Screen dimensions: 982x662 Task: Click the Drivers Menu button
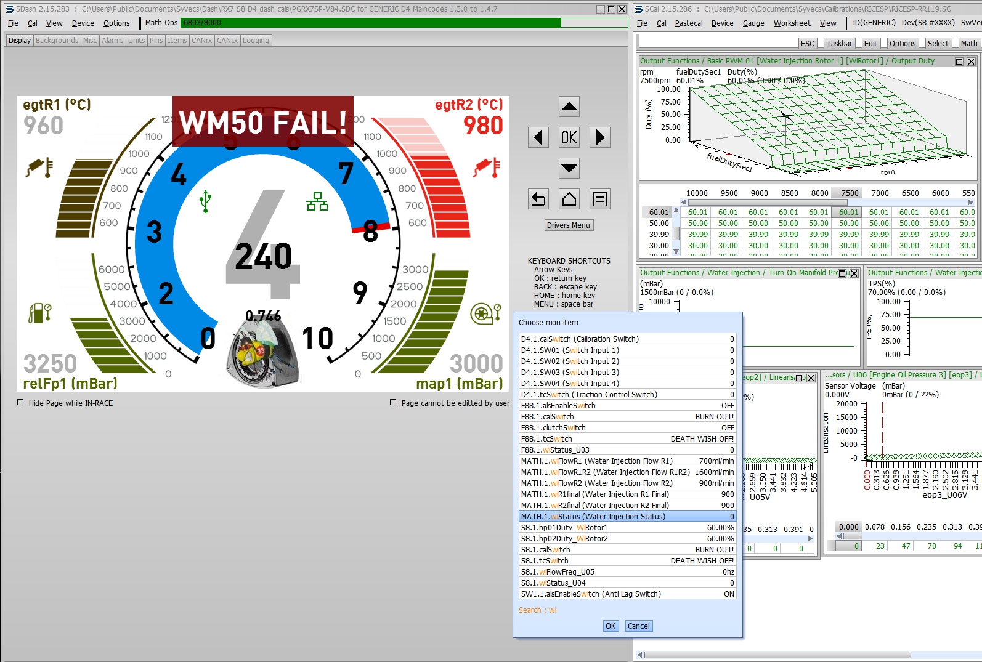point(568,225)
